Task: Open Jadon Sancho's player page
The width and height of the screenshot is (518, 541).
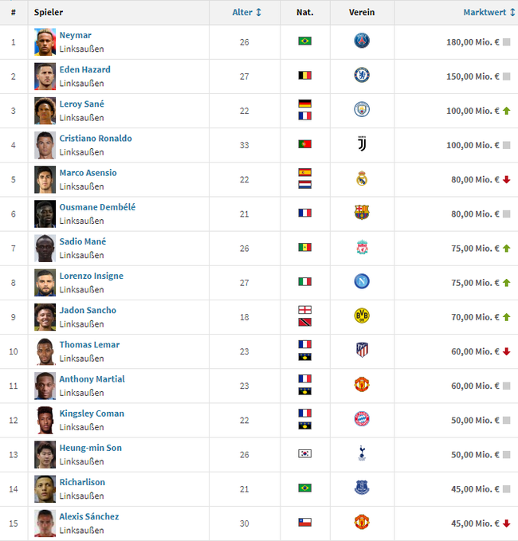Action: point(88,310)
